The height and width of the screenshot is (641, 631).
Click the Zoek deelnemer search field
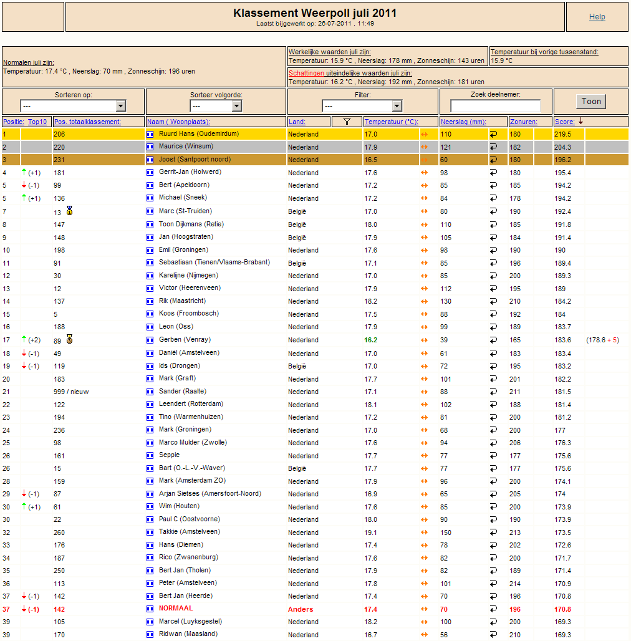pos(495,106)
